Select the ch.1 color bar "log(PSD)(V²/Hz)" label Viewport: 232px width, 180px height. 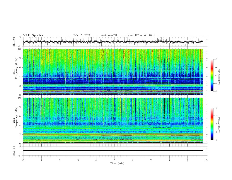219,77
